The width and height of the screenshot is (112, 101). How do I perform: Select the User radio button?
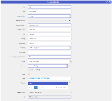(x=29, y=70)
